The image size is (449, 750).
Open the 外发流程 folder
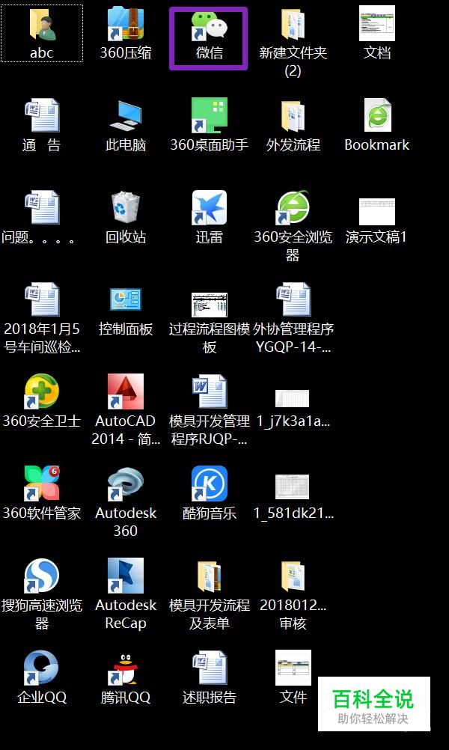[x=293, y=116]
